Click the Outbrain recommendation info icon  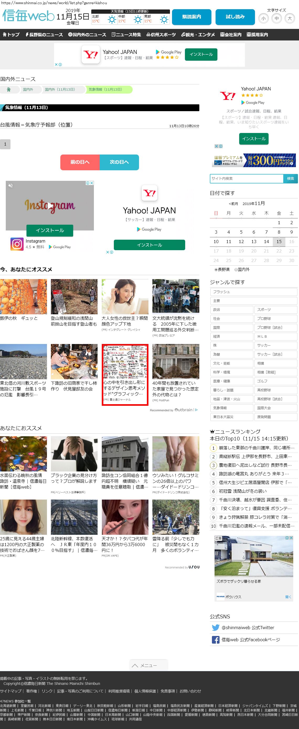click(x=196, y=410)
